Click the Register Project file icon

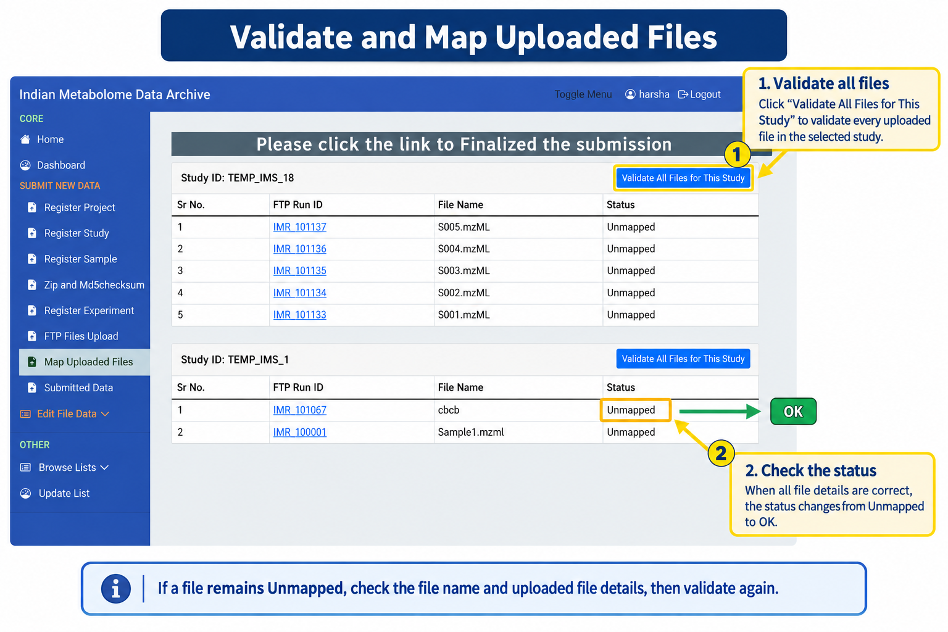click(32, 207)
